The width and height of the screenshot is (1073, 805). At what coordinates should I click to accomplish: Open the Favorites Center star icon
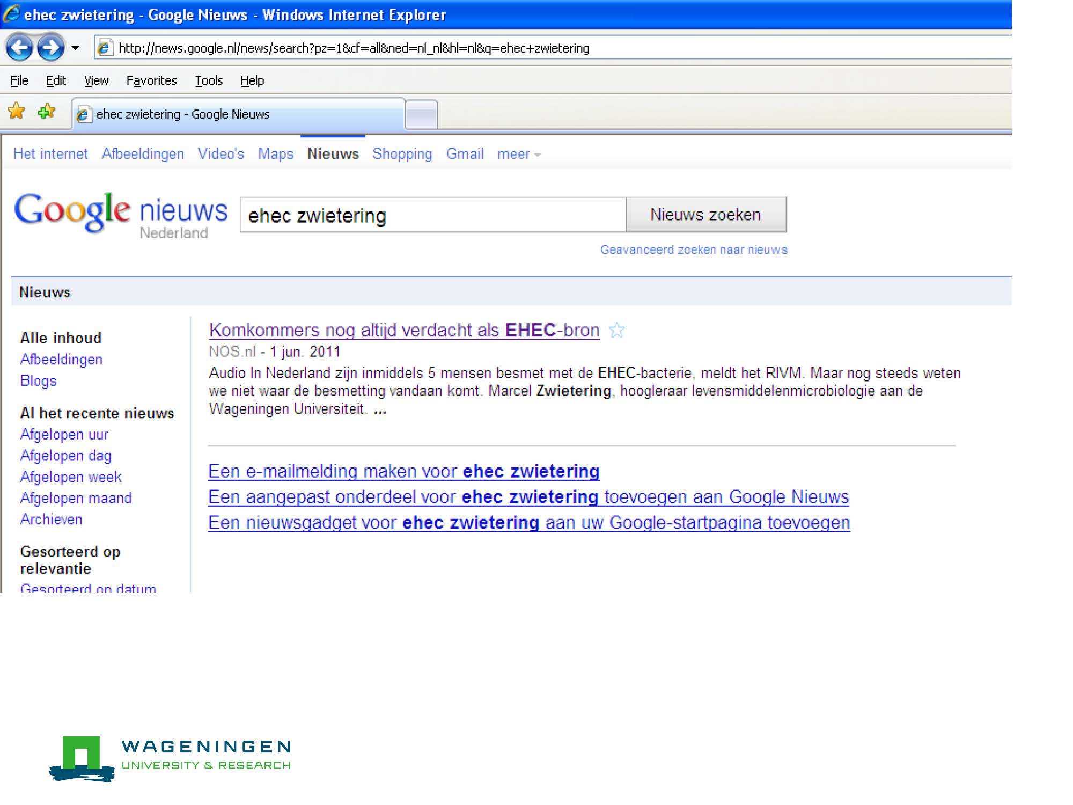[x=17, y=111]
